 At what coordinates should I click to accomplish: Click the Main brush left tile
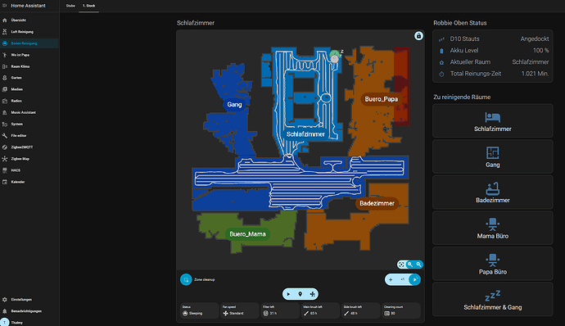click(x=320, y=310)
